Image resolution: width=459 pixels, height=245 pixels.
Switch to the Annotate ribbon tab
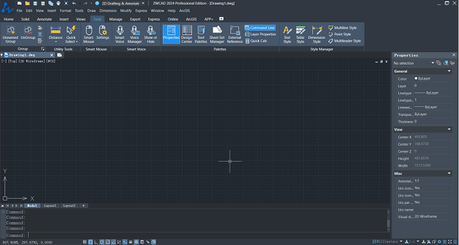point(44,19)
